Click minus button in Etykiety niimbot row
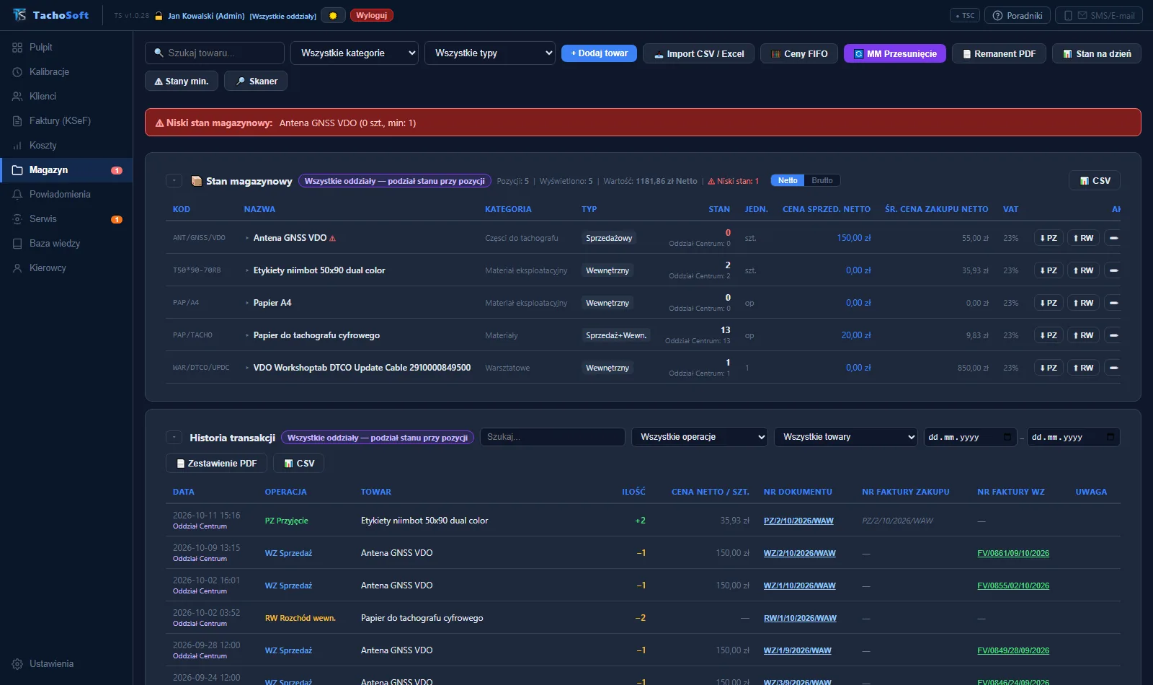 click(x=1113, y=270)
